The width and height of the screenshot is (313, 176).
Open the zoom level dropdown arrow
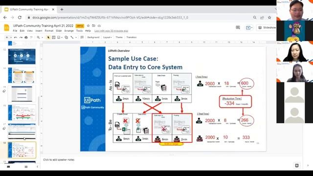click(43, 37)
